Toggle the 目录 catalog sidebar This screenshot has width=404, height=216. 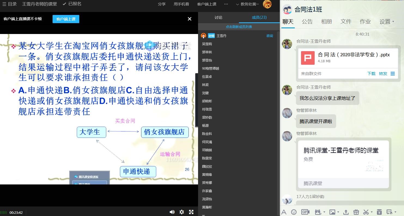(x=10, y=4)
